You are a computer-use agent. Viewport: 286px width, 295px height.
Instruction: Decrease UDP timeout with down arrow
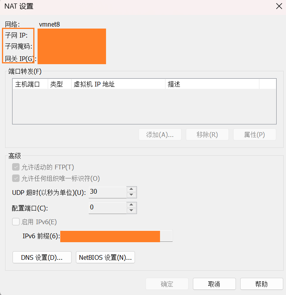tap(131, 195)
